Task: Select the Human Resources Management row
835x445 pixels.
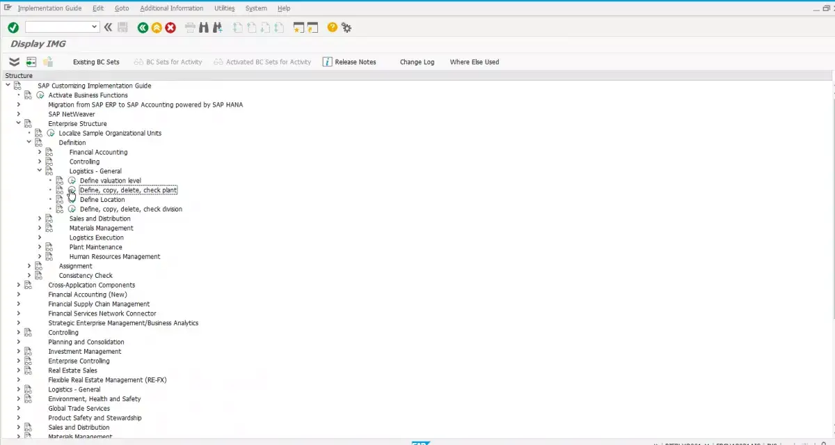Action: 115,256
